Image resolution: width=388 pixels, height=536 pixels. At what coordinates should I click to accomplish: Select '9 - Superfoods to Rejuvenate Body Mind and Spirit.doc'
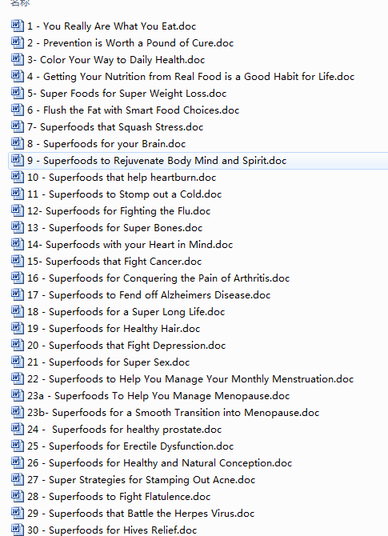(157, 161)
